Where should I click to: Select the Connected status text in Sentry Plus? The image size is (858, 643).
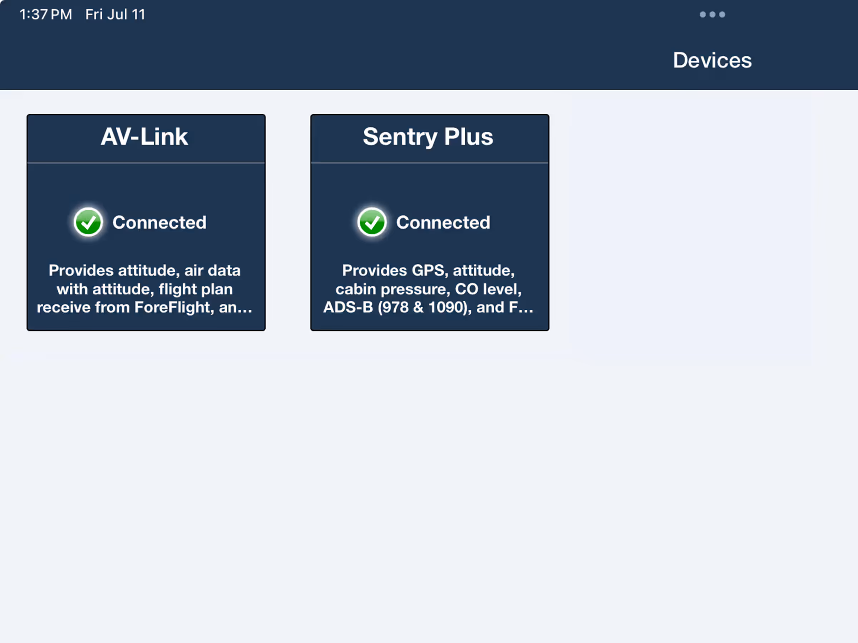point(443,223)
